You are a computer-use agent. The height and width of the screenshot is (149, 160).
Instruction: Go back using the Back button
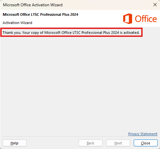click(90, 143)
